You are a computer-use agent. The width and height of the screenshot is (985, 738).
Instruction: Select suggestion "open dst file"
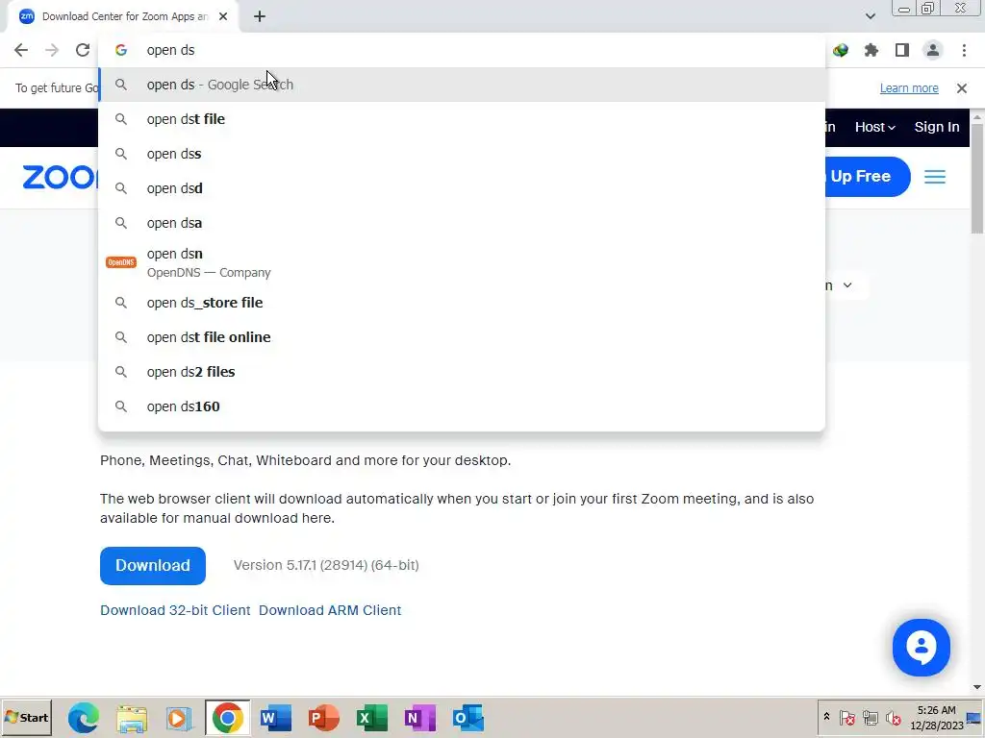(462, 119)
